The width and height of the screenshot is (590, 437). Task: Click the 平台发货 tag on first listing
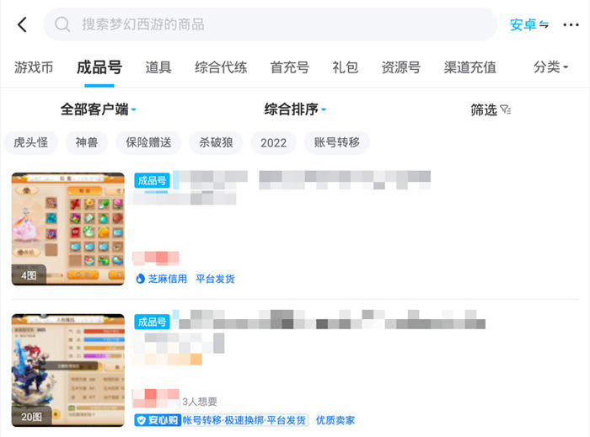[x=215, y=279]
